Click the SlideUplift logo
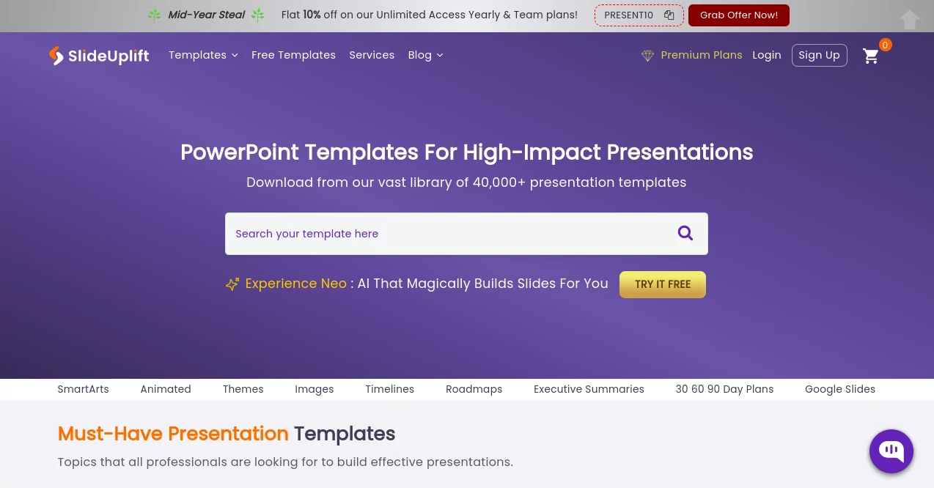Screen dimensions: 934x488 (98, 56)
